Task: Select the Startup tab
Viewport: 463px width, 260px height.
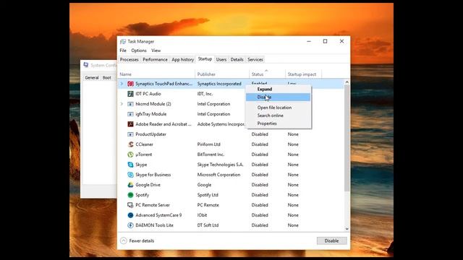Action: pyautogui.click(x=205, y=59)
